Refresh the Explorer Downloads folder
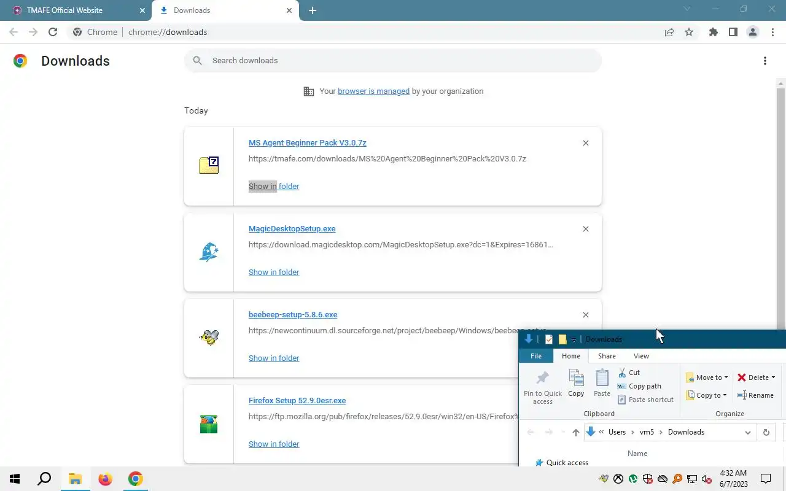The image size is (786, 491). pos(766,432)
